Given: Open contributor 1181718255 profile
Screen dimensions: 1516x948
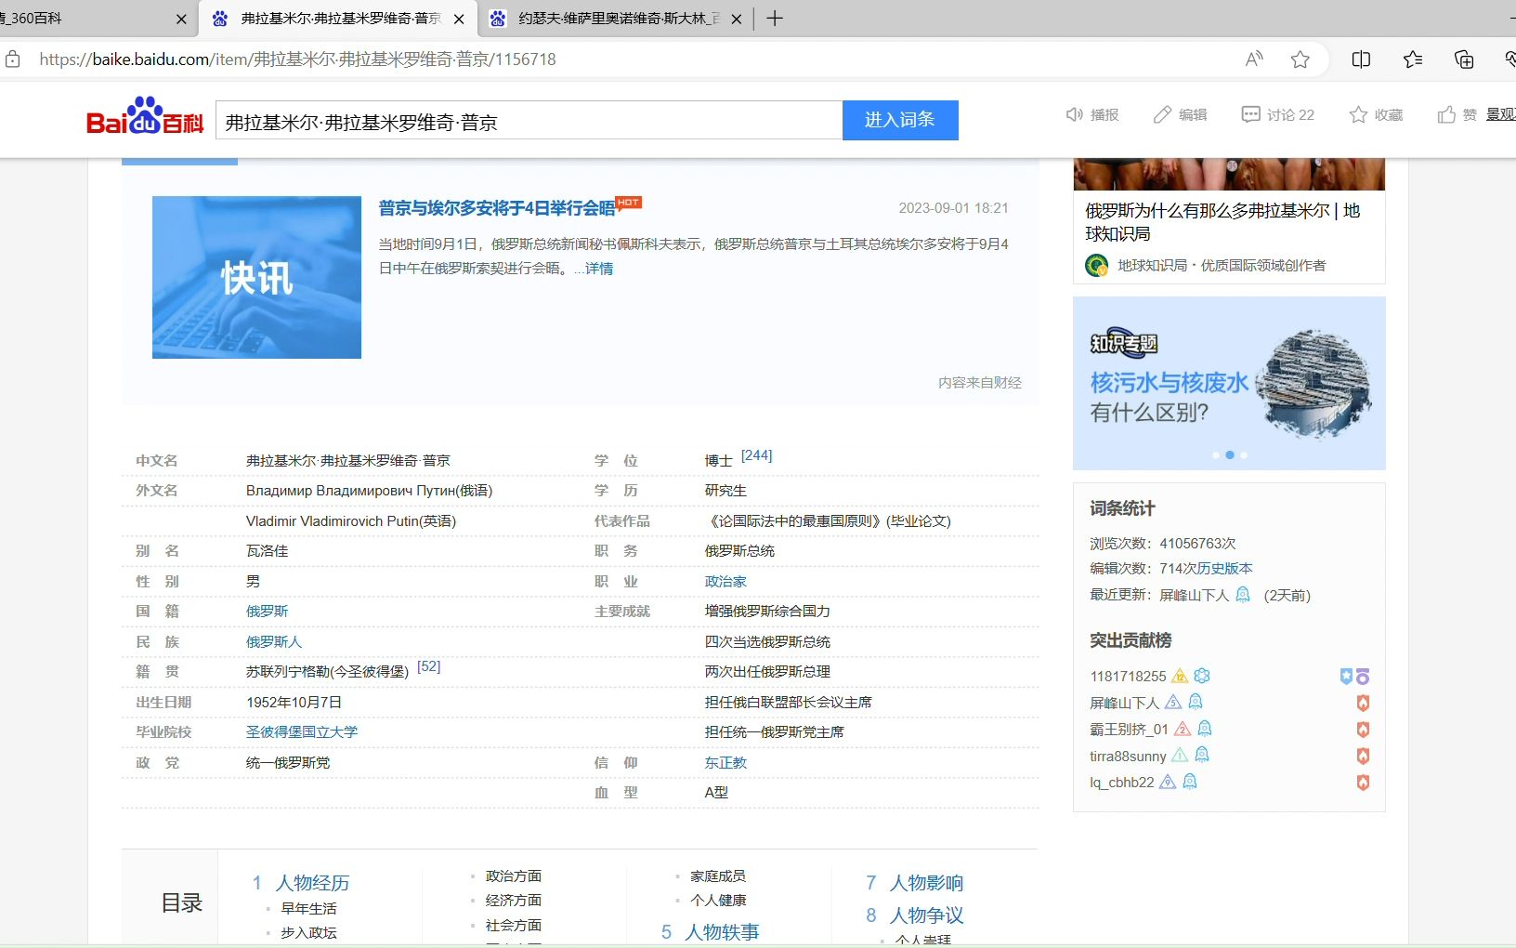Looking at the screenshot, I should (x=1128, y=677).
